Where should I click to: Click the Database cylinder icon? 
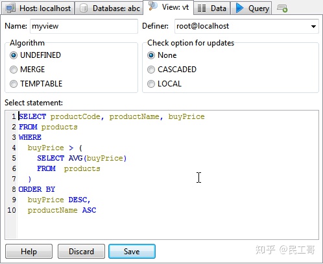coord(84,8)
